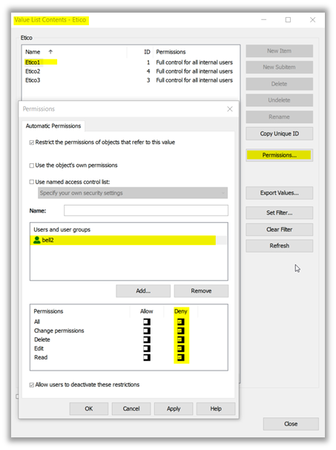Click Cancel in the Permissions dialog
Screen dimensions: 336x450
pyautogui.click(x=131, y=408)
